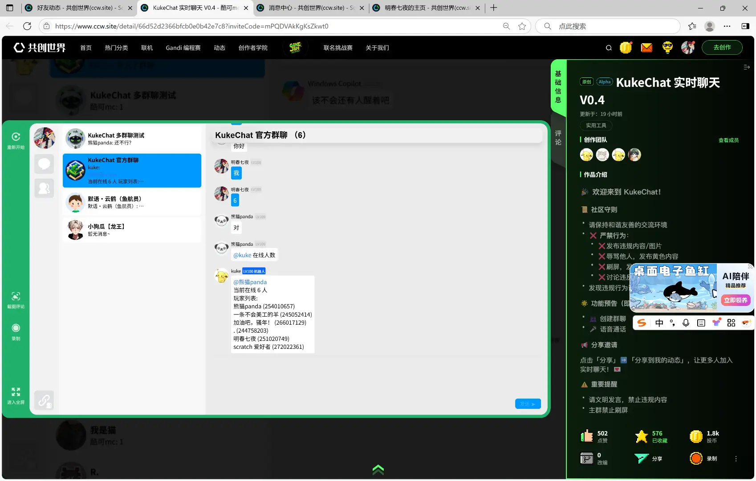Click the favorite star in address bar
Image resolution: width=756 pixels, height=481 pixels.
click(x=522, y=26)
